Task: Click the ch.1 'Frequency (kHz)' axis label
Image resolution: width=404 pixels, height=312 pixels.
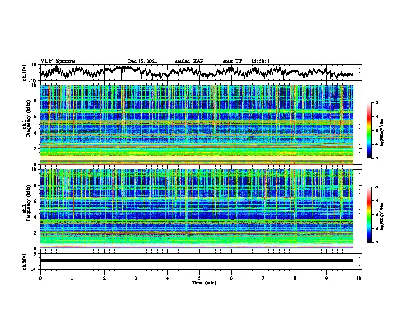Action: point(28,118)
